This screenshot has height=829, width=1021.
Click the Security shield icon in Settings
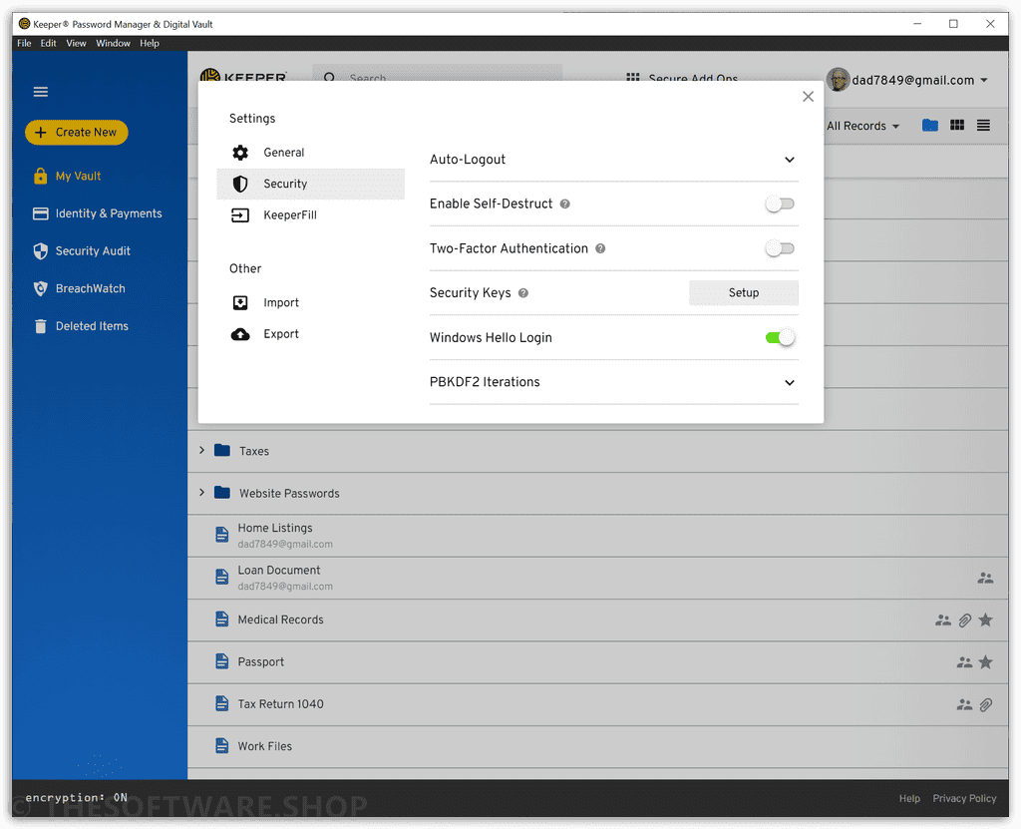click(240, 184)
